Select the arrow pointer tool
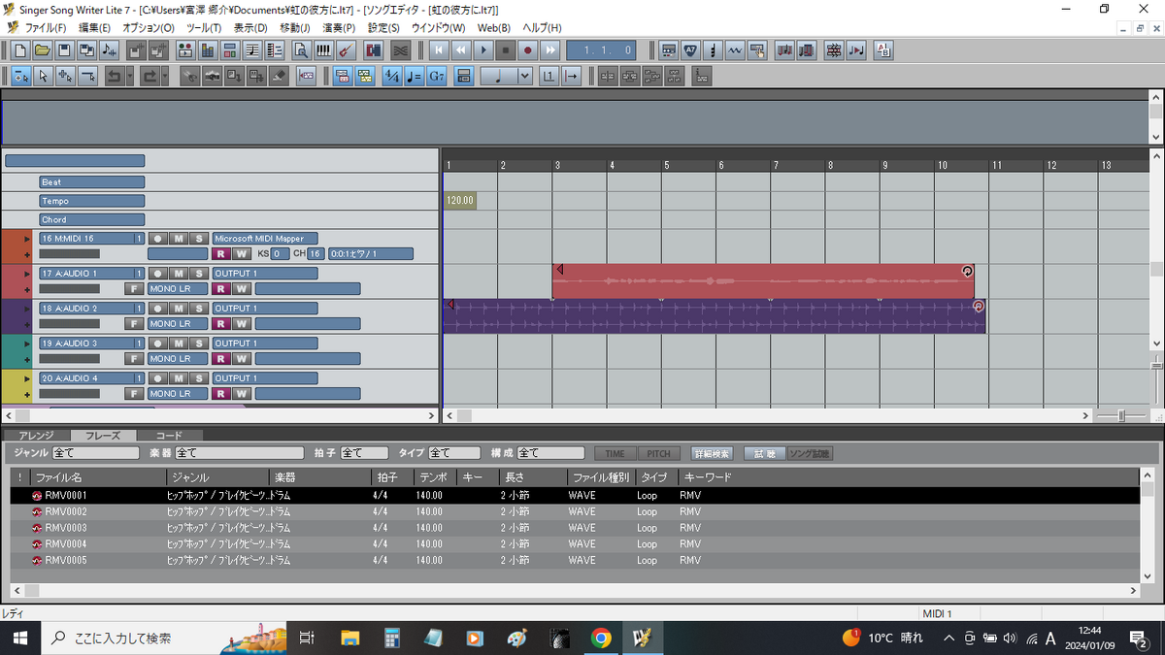Viewport: 1165px width, 655px height. 43,76
